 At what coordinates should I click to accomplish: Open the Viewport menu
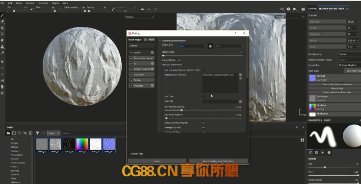coord(43,3)
